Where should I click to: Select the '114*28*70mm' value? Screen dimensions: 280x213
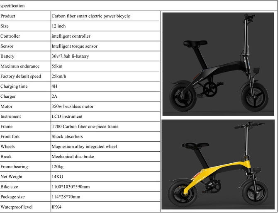pos(66,197)
